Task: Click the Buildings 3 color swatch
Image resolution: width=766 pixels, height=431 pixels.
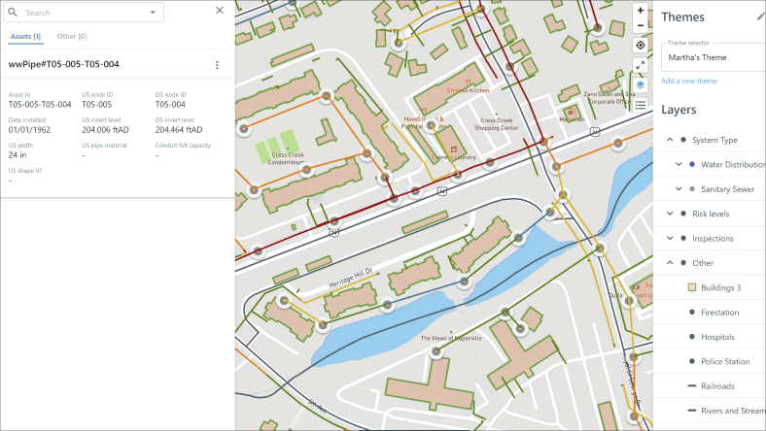Action: point(692,287)
